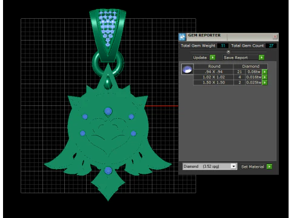Screen dimensions: 291x218
Task: Close the Gem Reporter panel
Action: [275, 36]
